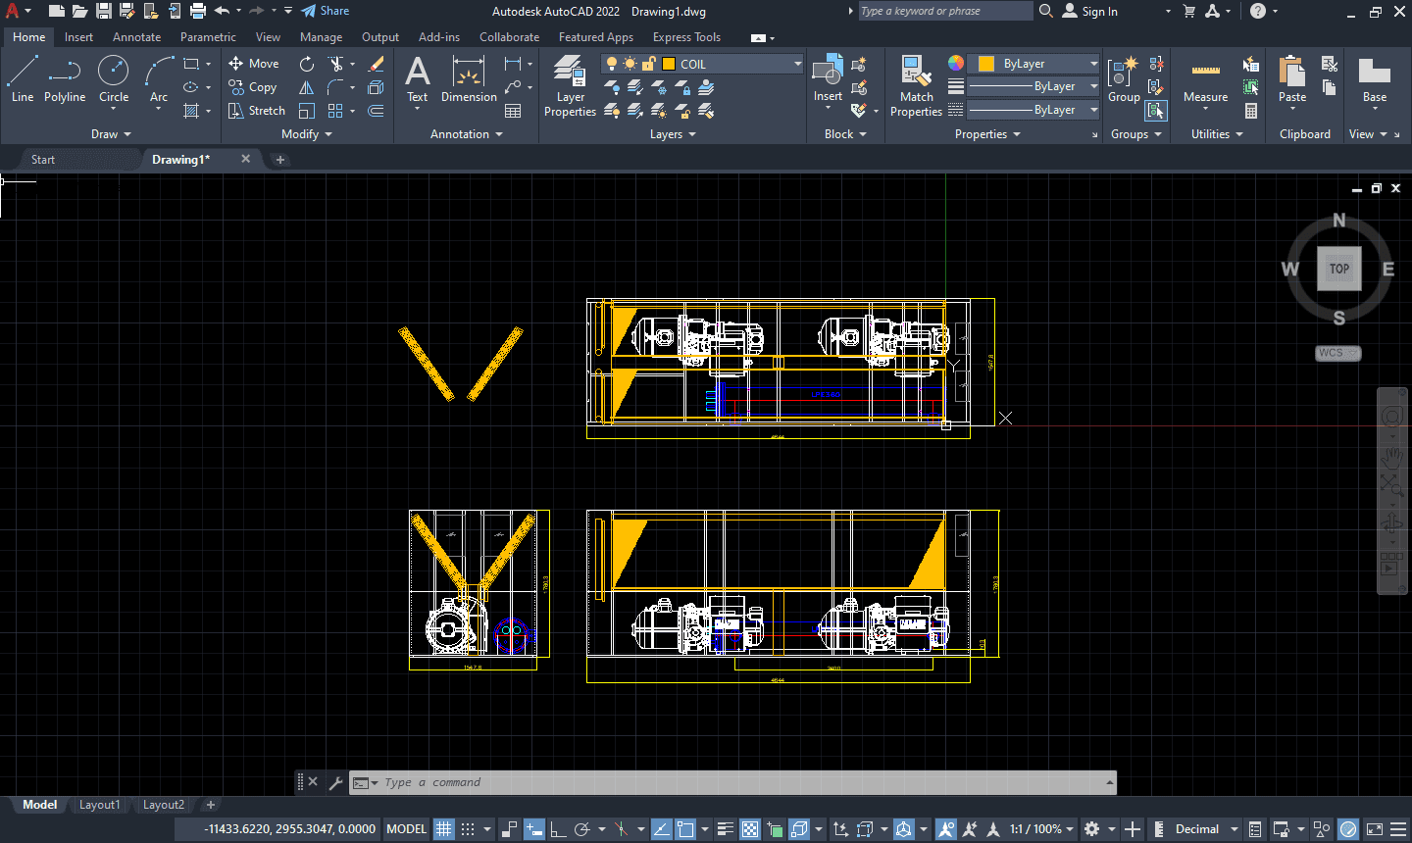Expand the Draw panel options
Viewport: 1412px width, 843px height.
[111, 134]
